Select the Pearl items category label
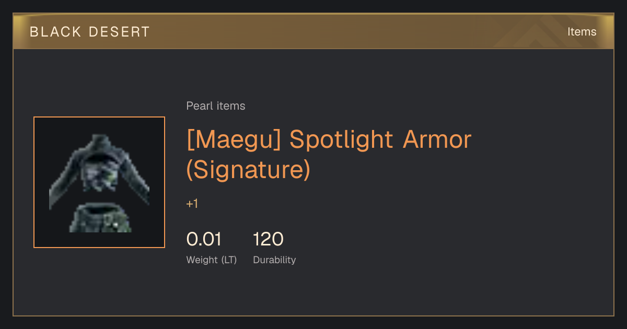The width and height of the screenshot is (627, 329). pos(216,106)
